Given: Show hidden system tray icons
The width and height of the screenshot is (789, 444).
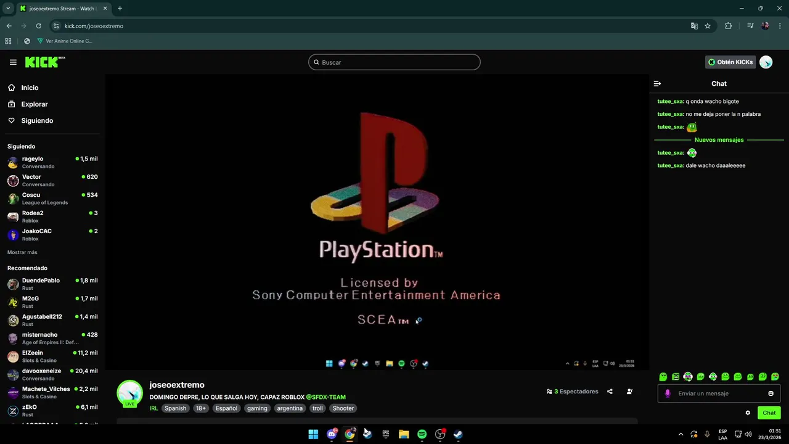Looking at the screenshot, I should [x=681, y=434].
